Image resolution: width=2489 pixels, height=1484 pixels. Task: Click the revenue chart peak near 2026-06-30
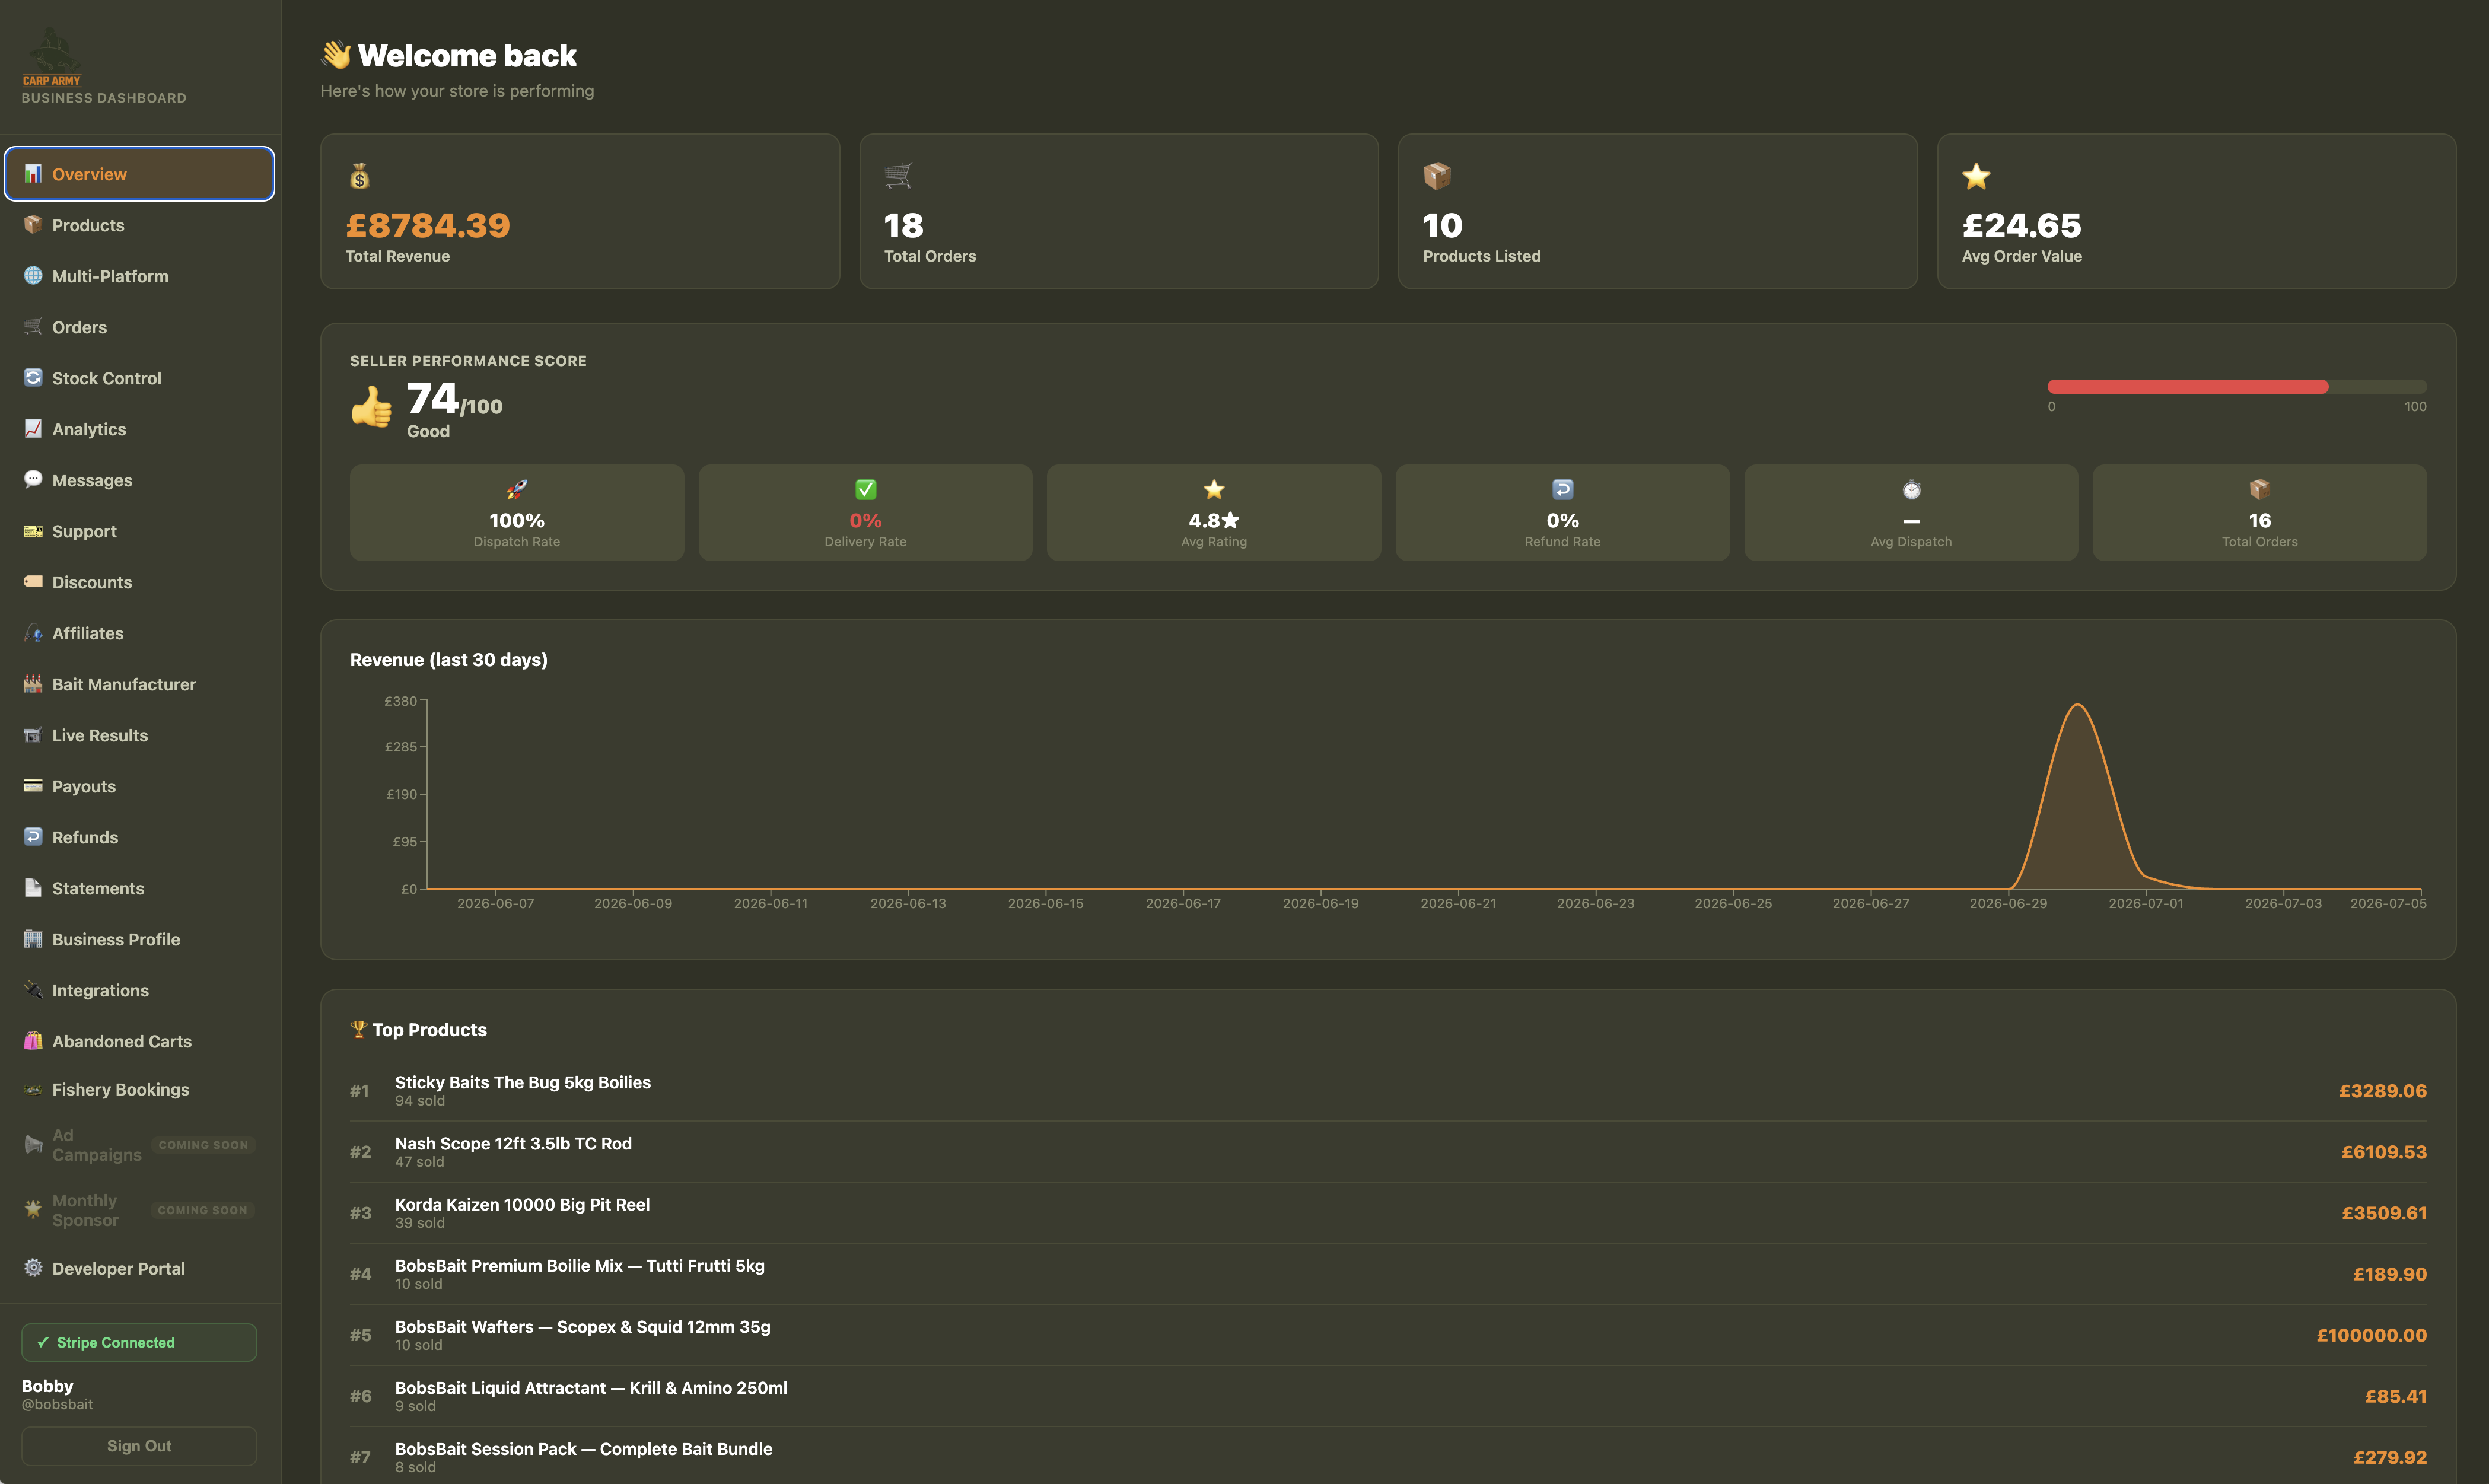pyautogui.click(x=2077, y=706)
